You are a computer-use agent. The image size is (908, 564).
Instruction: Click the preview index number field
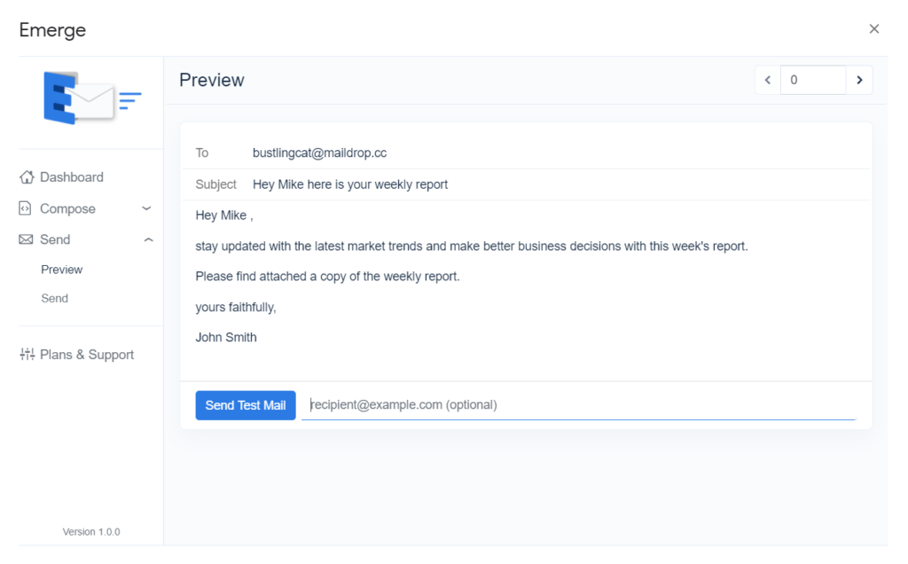coord(812,80)
